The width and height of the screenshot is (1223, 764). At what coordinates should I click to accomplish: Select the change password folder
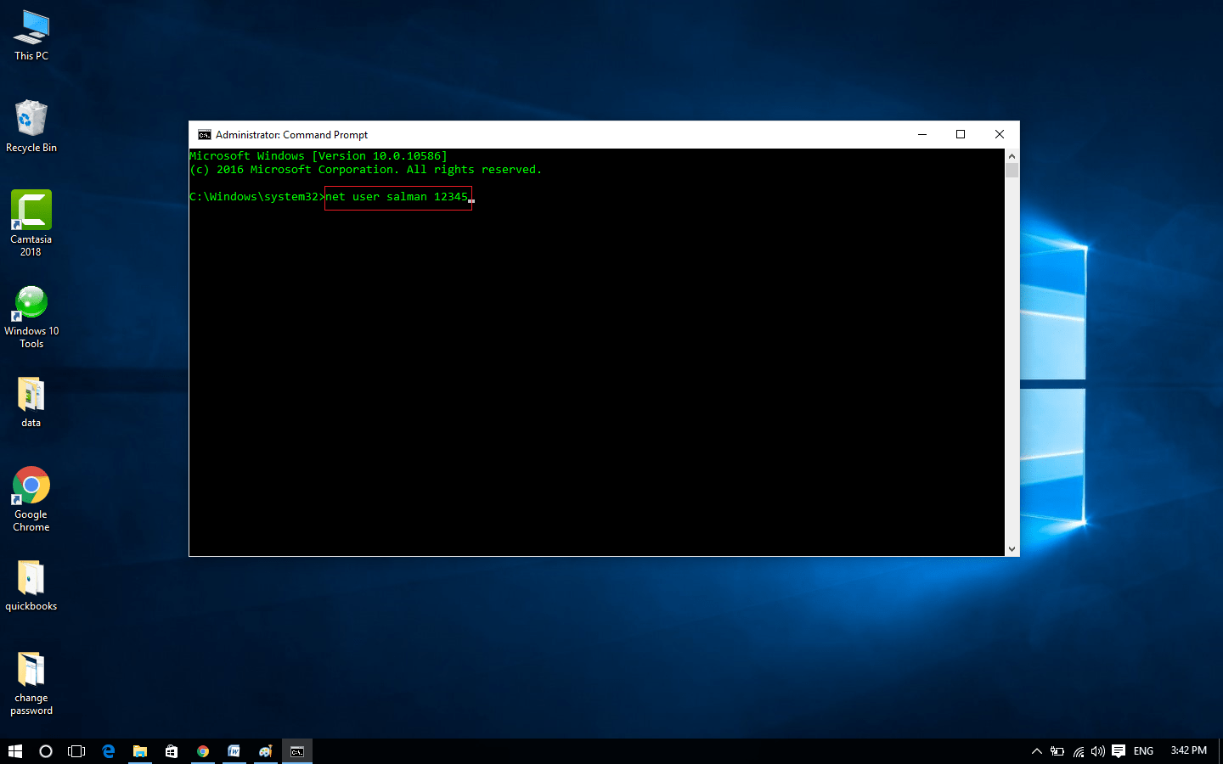point(31,683)
